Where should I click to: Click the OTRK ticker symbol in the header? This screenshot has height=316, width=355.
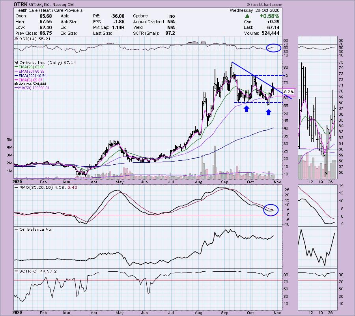(21, 4)
